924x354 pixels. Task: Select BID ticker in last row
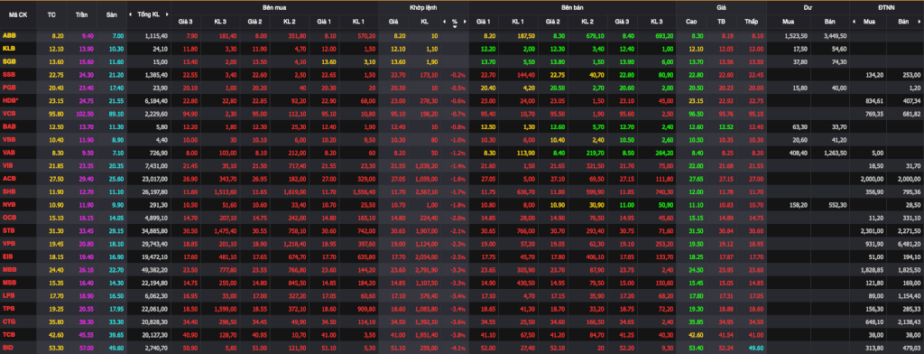(x=8, y=348)
